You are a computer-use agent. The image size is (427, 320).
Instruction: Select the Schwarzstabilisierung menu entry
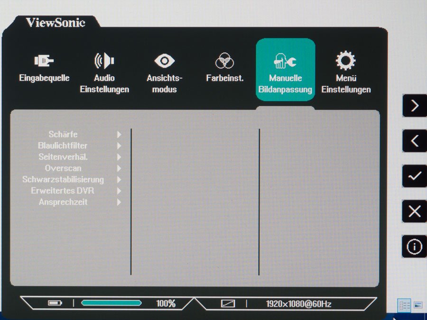click(x=63, y=180)
